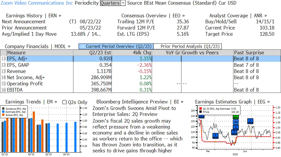This screenshot has width=281, height=157.
Task: Click EPS GAAP estimate 0.354
Action: click(105, 65)
